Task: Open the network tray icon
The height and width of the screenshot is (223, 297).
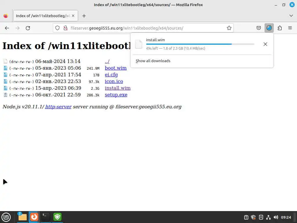Action: click(x=268, y=217)
